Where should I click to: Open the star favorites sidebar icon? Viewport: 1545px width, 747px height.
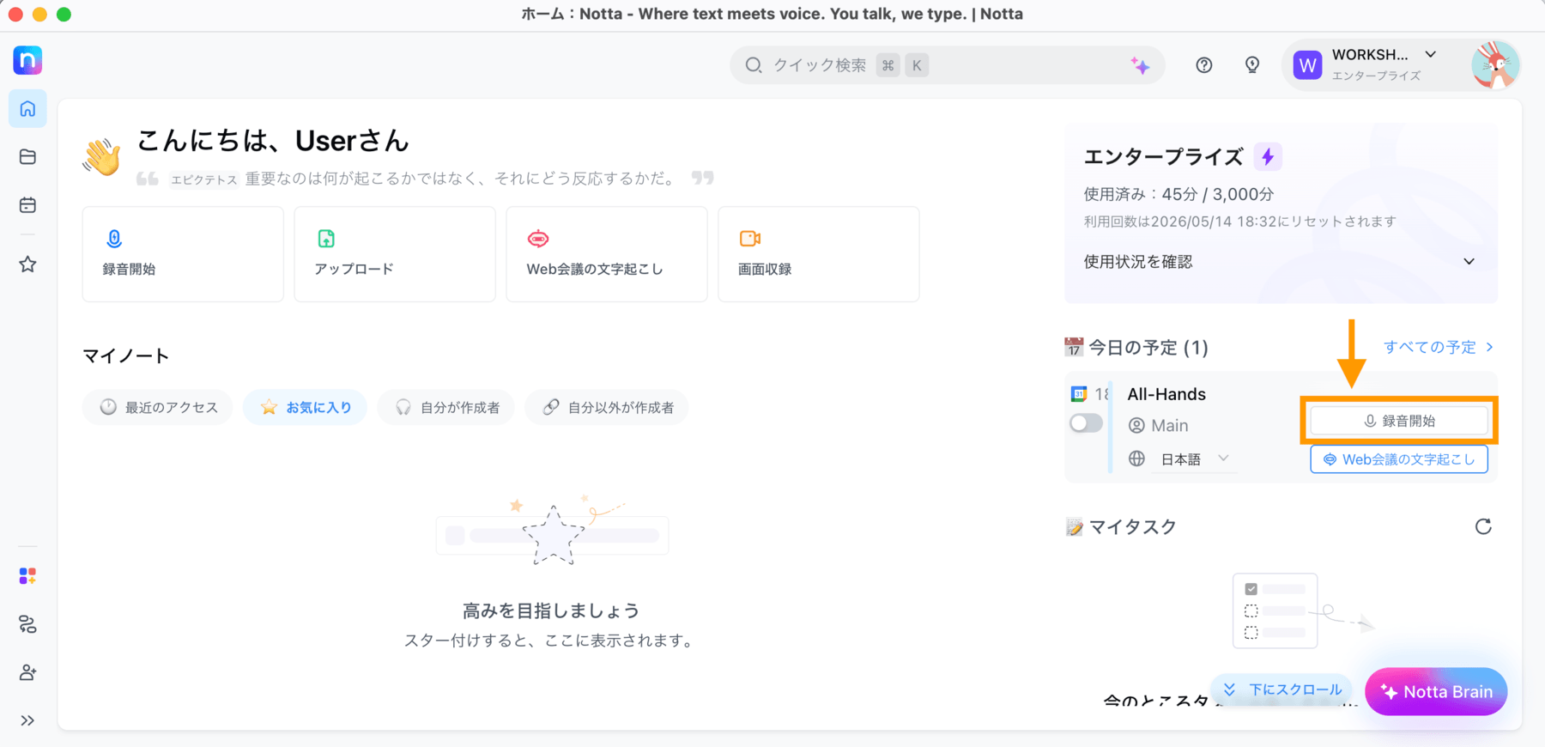tap(27, 264)
